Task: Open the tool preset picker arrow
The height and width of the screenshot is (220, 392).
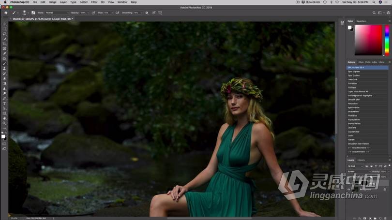Action: [x=18, y=13]
